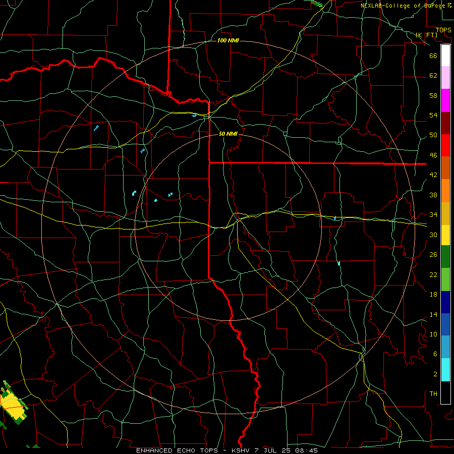Click the green echo at top right corner
The height and width of the screenshot is (454, 454).
[x=317, y=3]
